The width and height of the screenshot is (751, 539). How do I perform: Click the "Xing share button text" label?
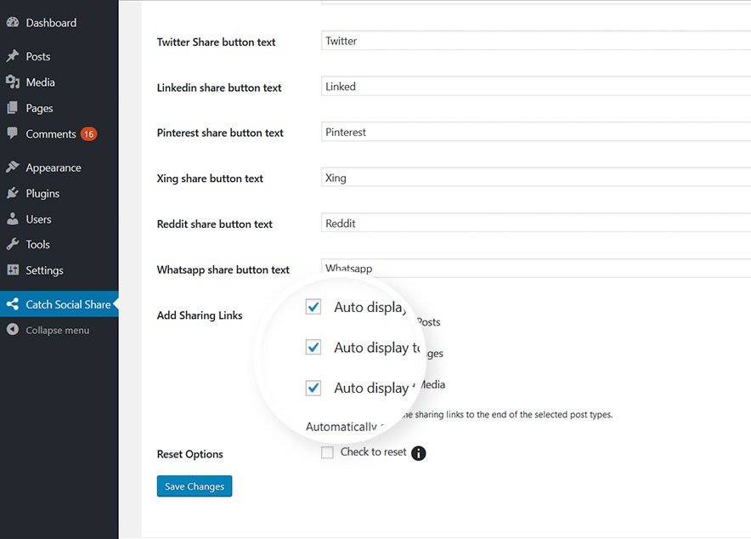click(210, 179)
